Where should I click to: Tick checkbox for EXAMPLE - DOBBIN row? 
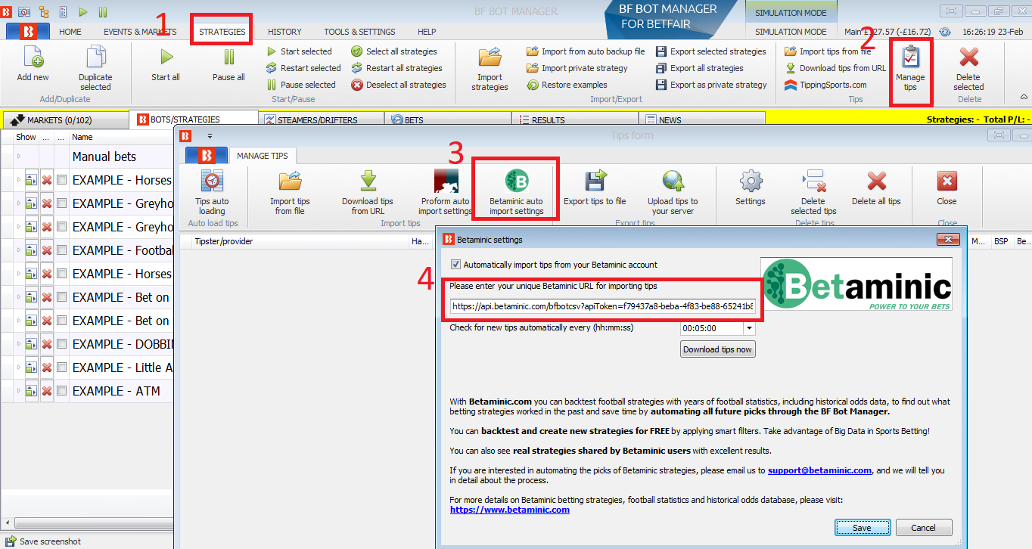coord(62,344)
